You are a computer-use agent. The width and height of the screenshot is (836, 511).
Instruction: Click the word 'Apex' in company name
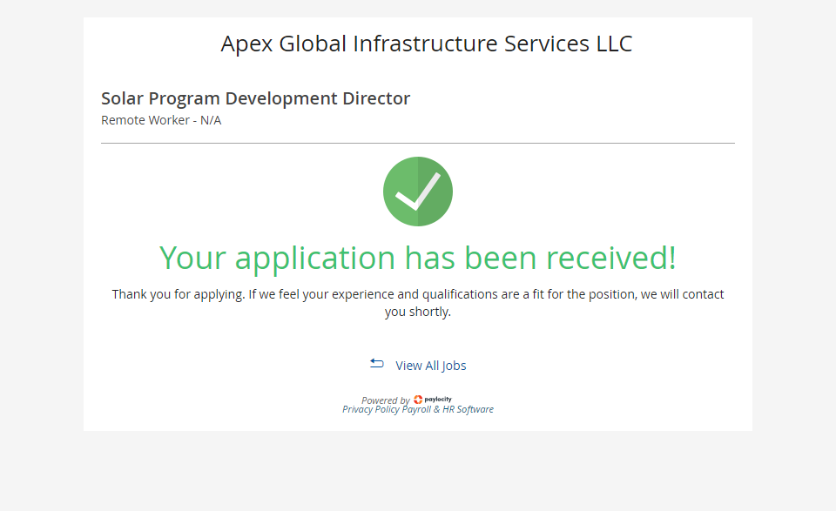[x=247, y=44]
